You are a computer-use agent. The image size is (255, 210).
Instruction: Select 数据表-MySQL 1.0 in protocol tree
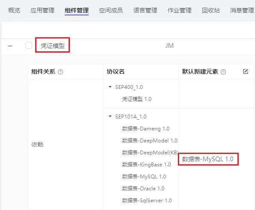[x=144, y=176]
